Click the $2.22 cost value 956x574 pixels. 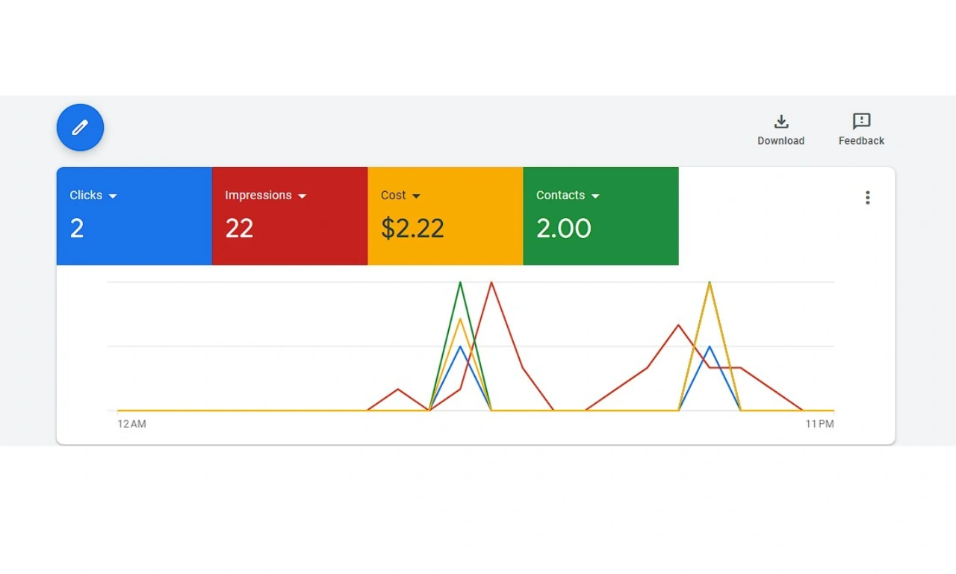[x=412, y=228]
